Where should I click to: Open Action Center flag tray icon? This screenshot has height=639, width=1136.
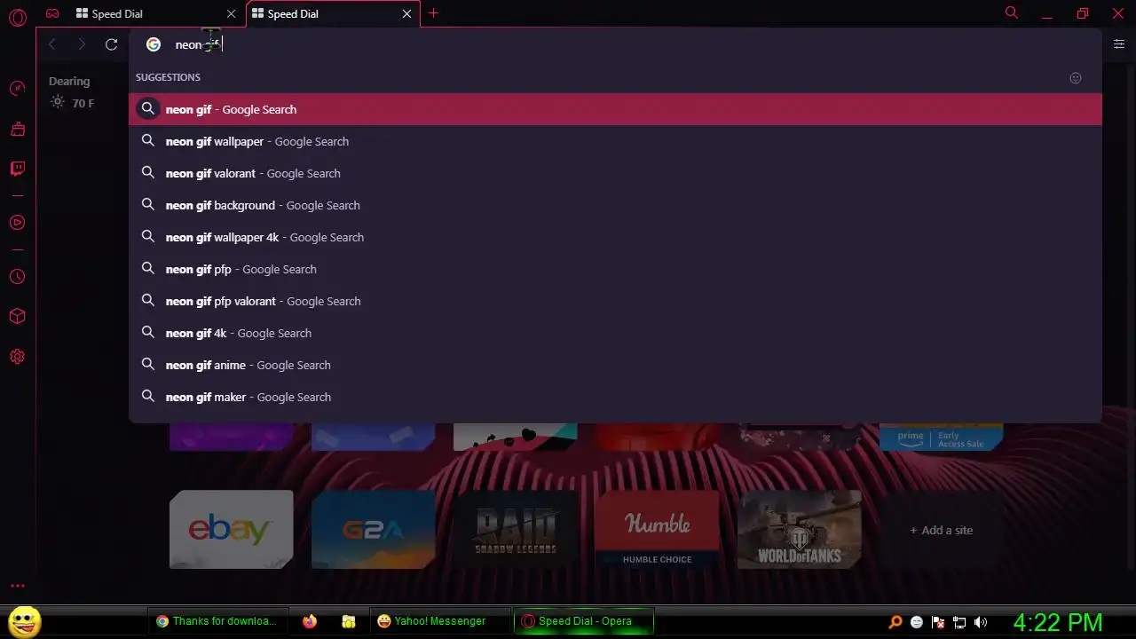click(938, 622)
